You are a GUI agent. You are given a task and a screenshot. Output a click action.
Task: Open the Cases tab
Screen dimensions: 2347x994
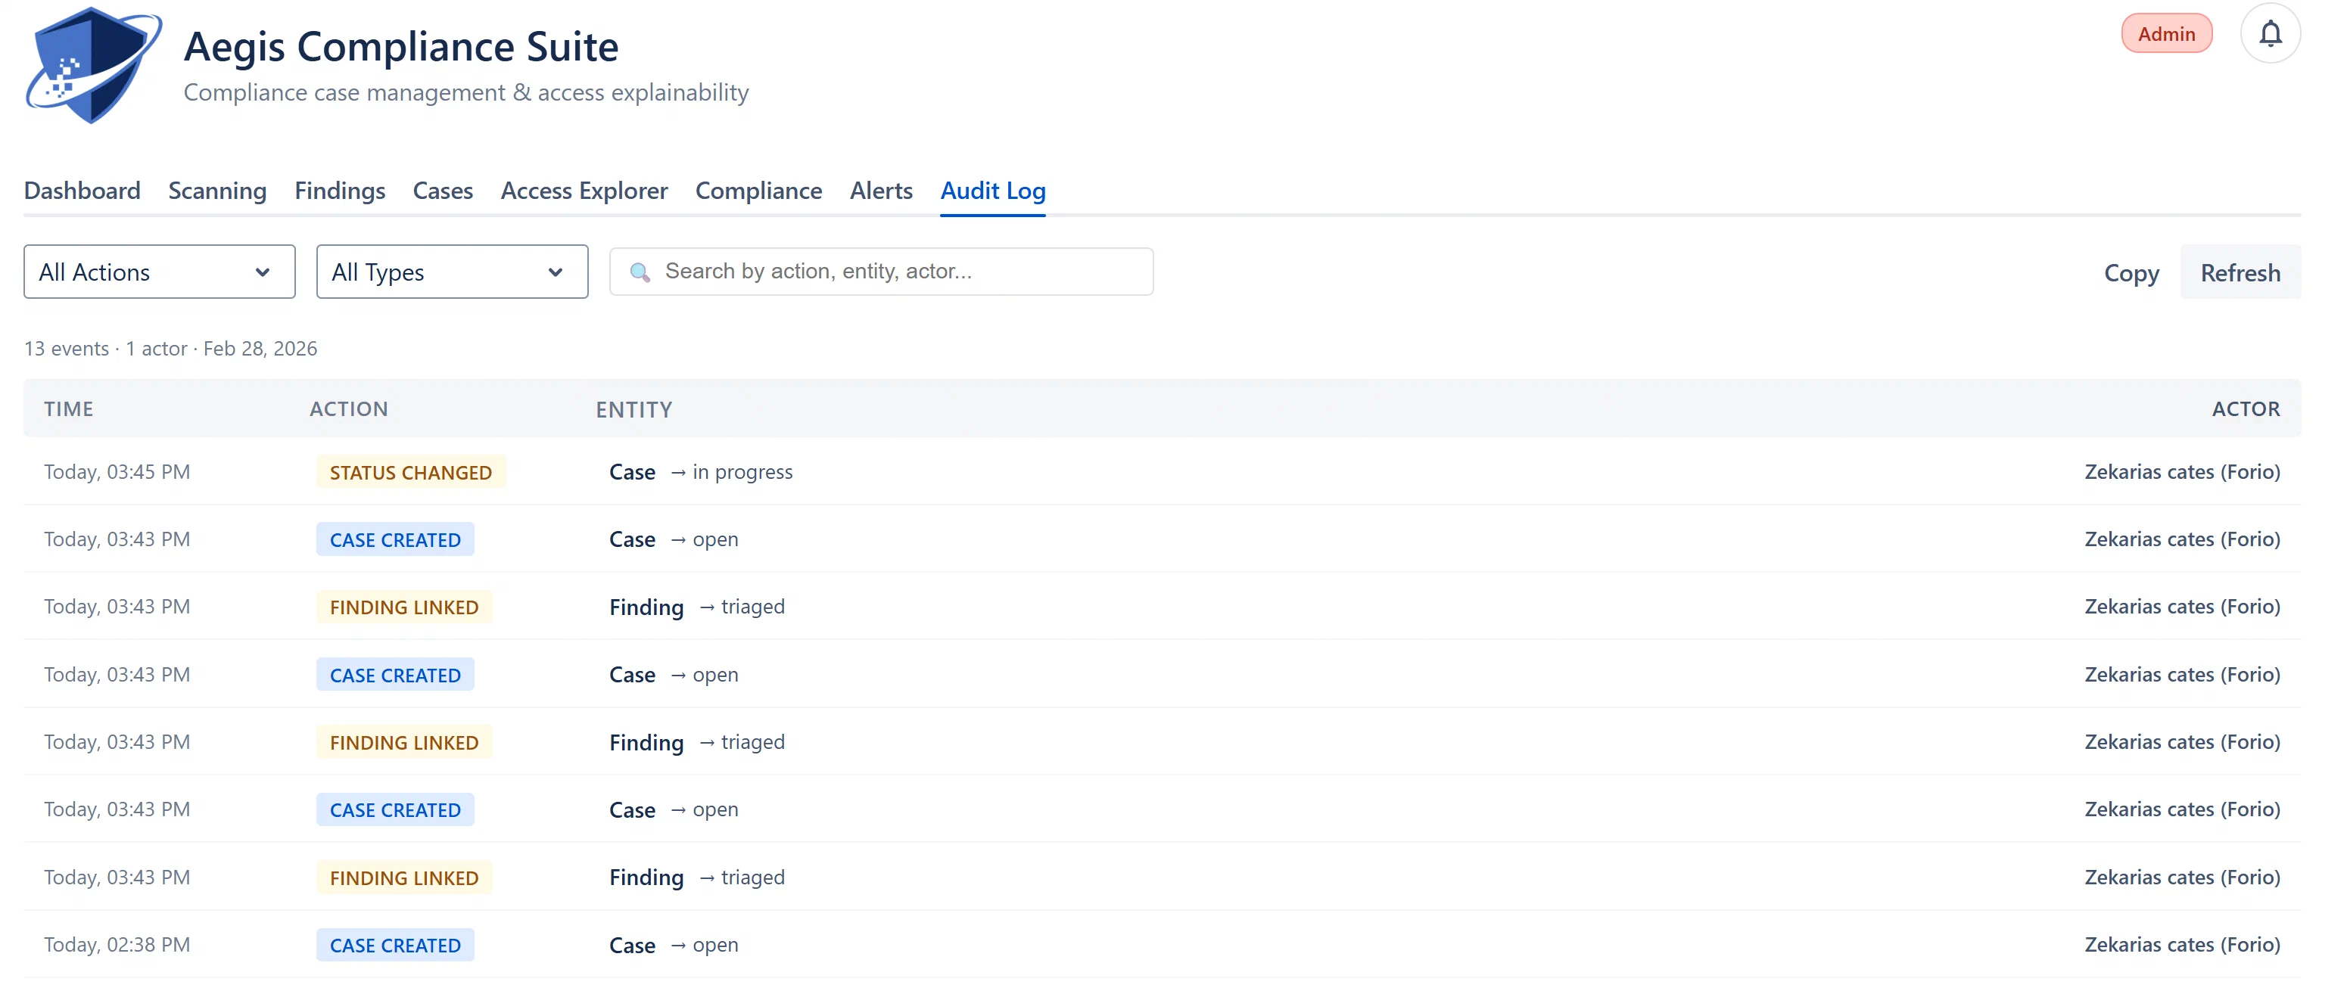click(x=443, y=190)
